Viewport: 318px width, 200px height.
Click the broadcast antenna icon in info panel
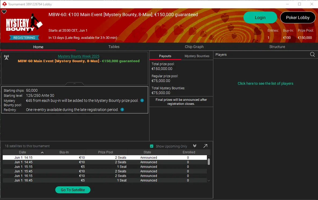coord(6,57)
